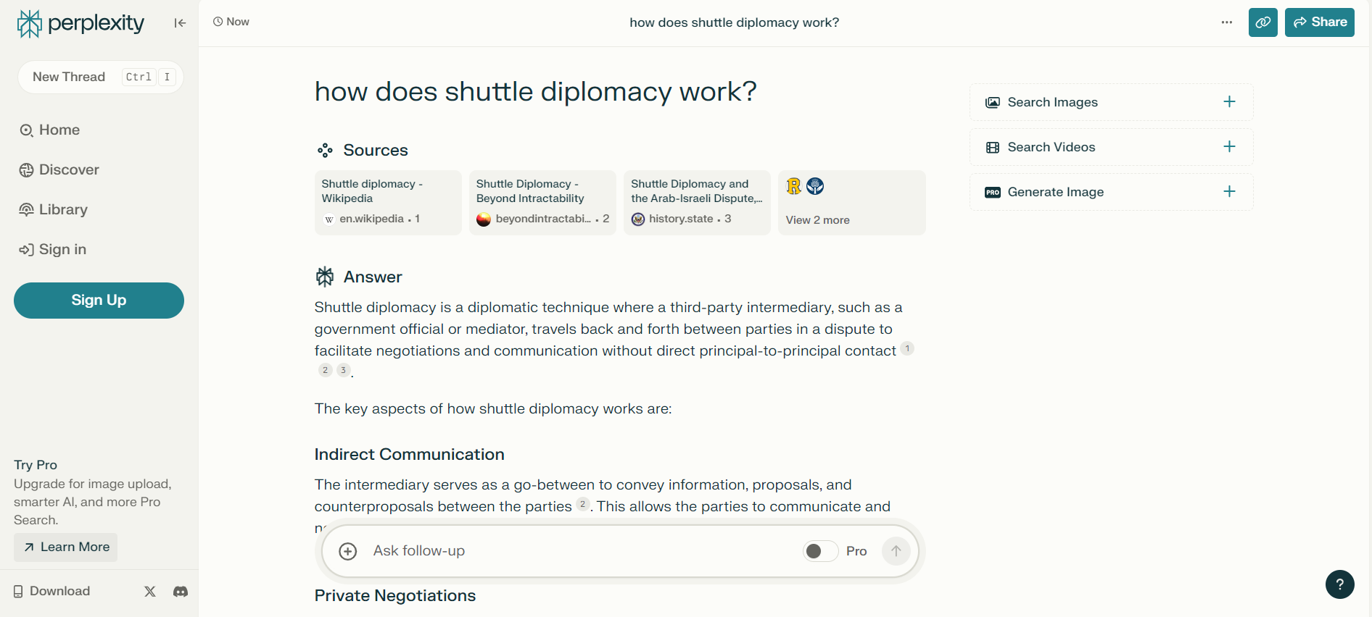Open the three-dot more options menu
Viewport: 1372px width, 617px height.
(1226, 22)
